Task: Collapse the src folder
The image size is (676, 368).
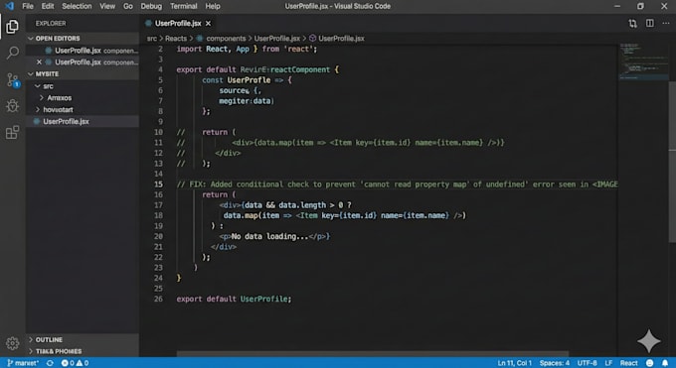Action: pyautogui.click(x=83, y=86)
